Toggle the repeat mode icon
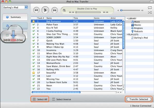The image size is (154, 108). (x=150, y=8)
